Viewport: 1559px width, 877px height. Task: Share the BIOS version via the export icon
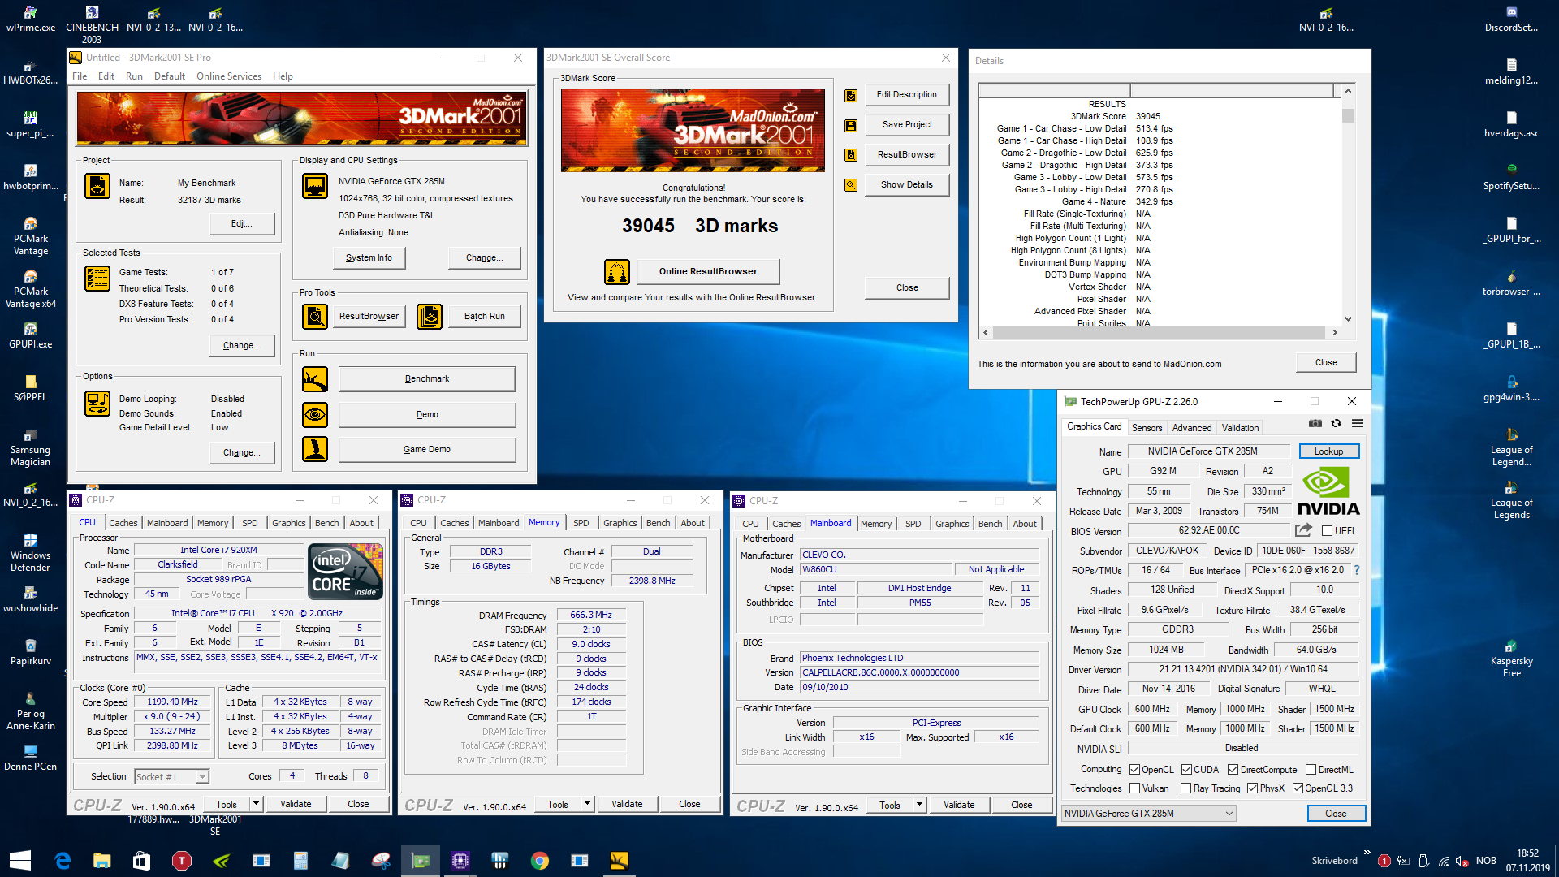point(1304,530)
